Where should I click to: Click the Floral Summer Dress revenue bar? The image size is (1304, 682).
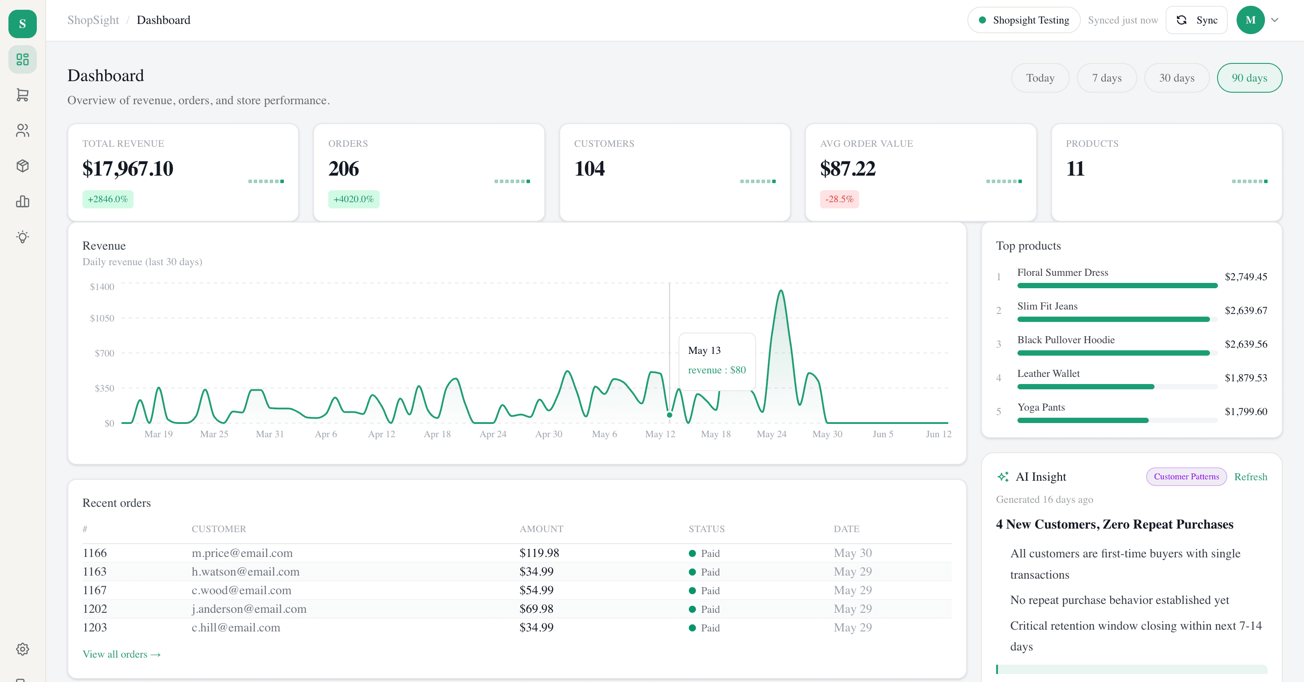1117,286
